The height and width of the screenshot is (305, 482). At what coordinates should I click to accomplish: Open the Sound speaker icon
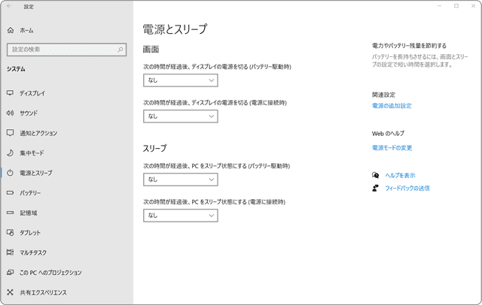[x=10, y=113]
